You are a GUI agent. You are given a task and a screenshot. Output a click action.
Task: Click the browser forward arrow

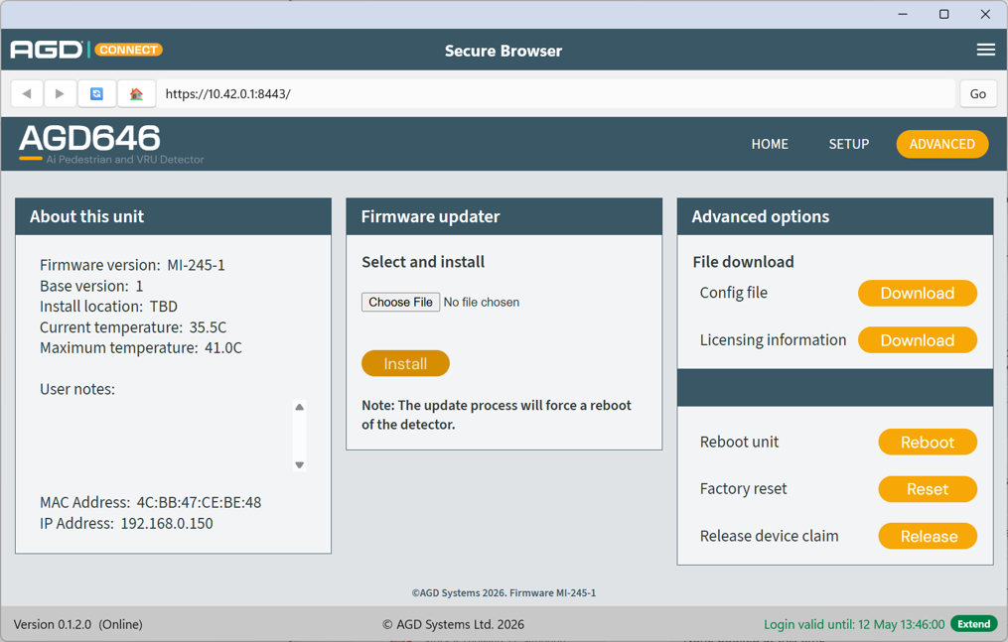(60, 93)
